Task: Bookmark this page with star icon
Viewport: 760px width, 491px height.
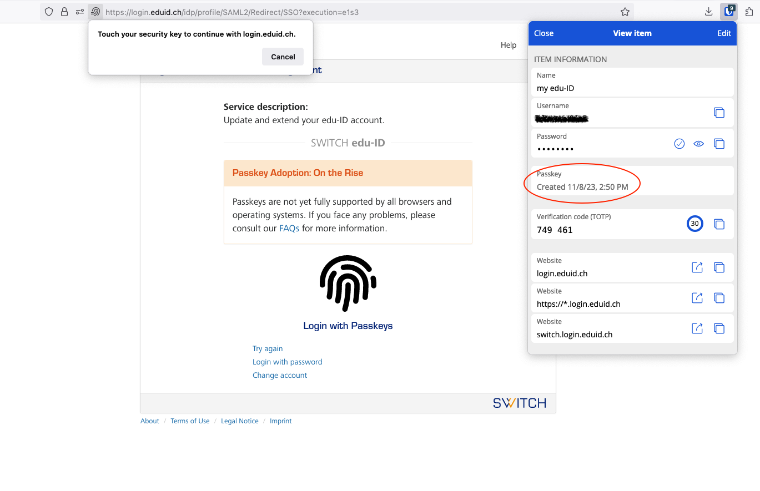Action: 625,12
